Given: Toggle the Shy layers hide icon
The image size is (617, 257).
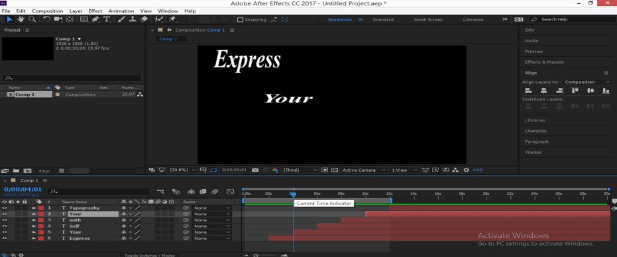Looking at the screenshot, I should (192, 192).
